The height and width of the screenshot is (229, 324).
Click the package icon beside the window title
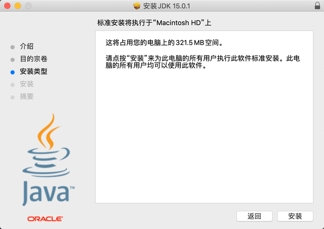136,6
